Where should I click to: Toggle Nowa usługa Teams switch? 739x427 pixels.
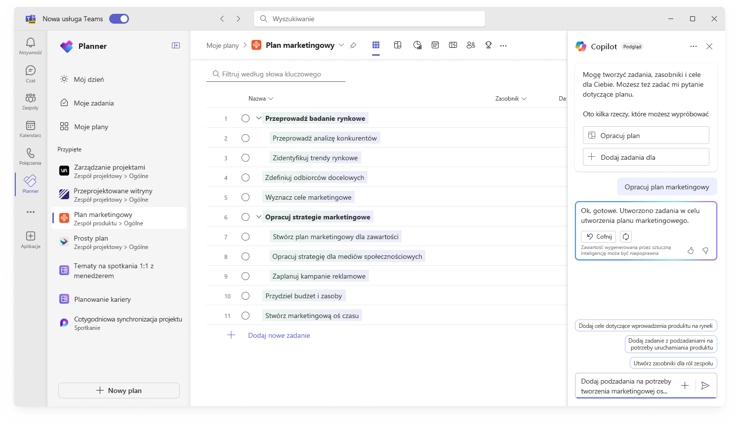coord(119,19)
